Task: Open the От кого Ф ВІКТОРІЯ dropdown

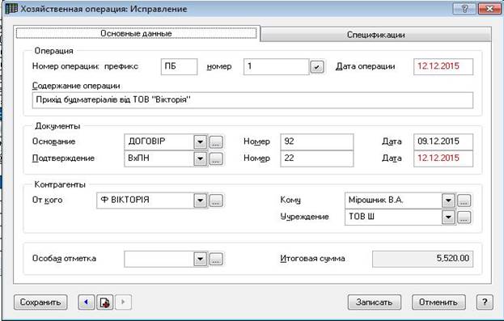Action: tap(201, 201)
